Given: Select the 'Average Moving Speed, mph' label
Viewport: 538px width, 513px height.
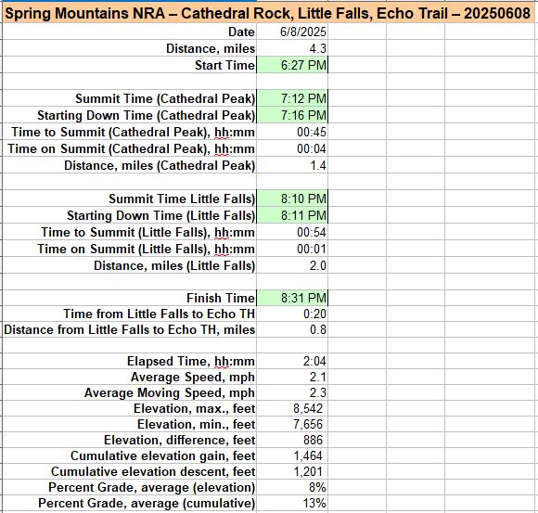Looking at the screenshot, I should 170,392.
